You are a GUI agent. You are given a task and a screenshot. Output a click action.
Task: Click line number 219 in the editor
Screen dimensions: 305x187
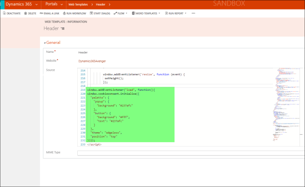coord(83,90)
